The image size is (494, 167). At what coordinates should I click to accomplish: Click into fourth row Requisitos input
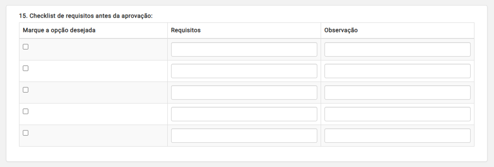pyautogui.click(x=244, y=114)
